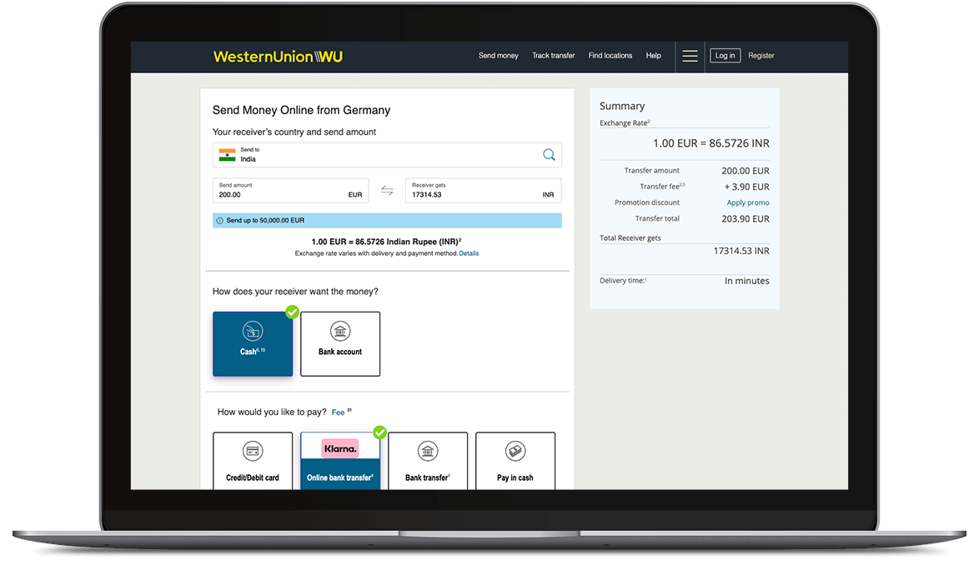Click the swap currency arrows icon
Viewport: 979px width, 565px height.
(x=387, y=191)
